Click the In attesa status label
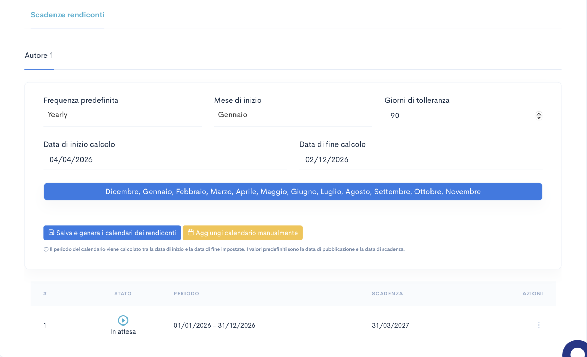The width and height of the screenshot is (587, 357). click(x=123, y=332)
